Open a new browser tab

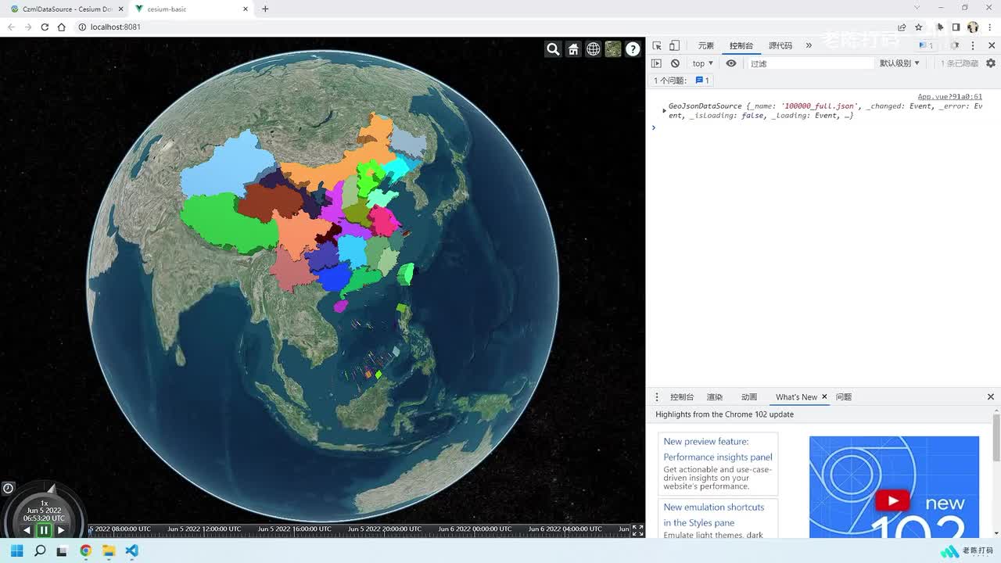265,9
